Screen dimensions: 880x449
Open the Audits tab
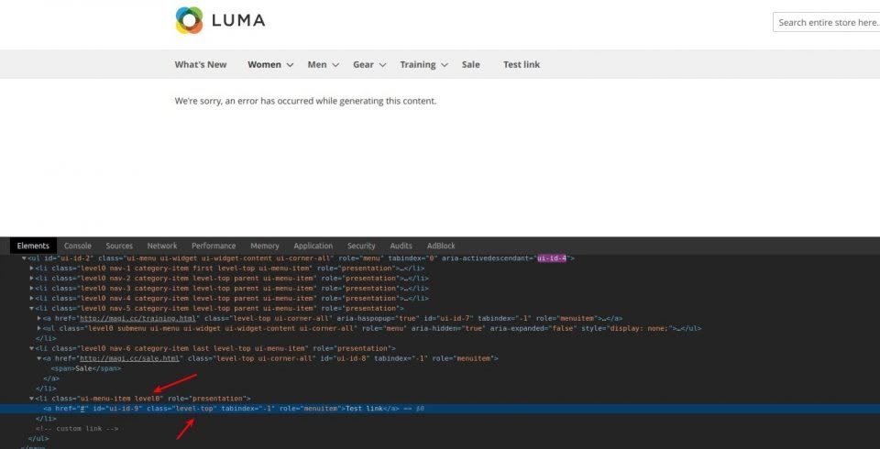click(x=401, y=246)
